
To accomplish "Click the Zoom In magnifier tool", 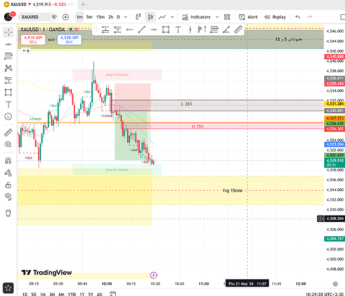I will pyautogui.click(x=8, y=144).
